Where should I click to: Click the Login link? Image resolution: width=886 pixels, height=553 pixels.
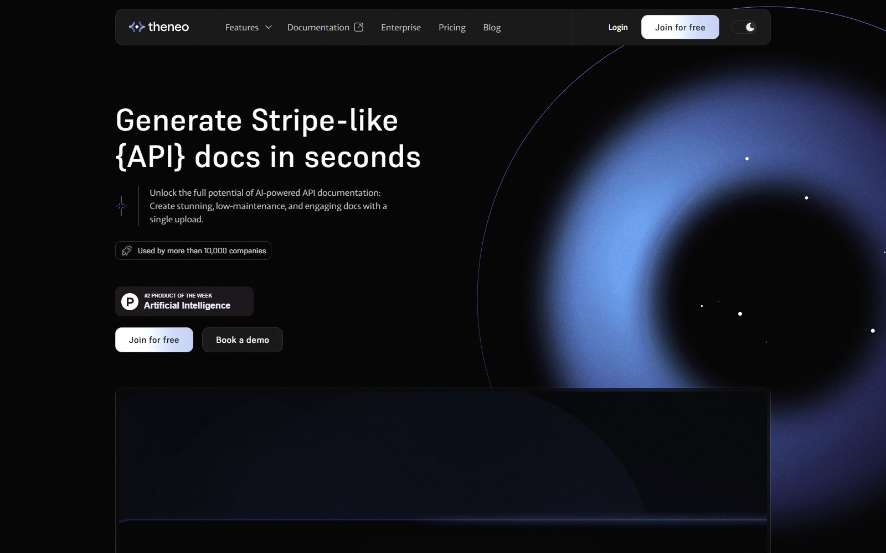[618, 27]
